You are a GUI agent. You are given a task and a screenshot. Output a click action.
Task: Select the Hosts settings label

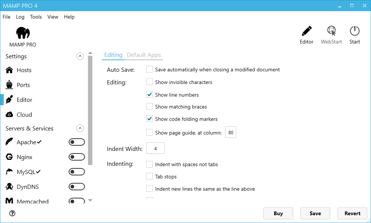point(24,70)
